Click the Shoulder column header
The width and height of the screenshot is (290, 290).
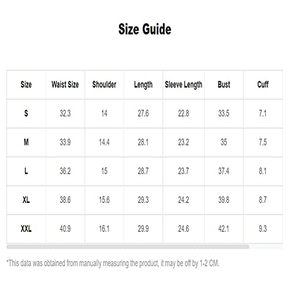[x=104, y=85]
